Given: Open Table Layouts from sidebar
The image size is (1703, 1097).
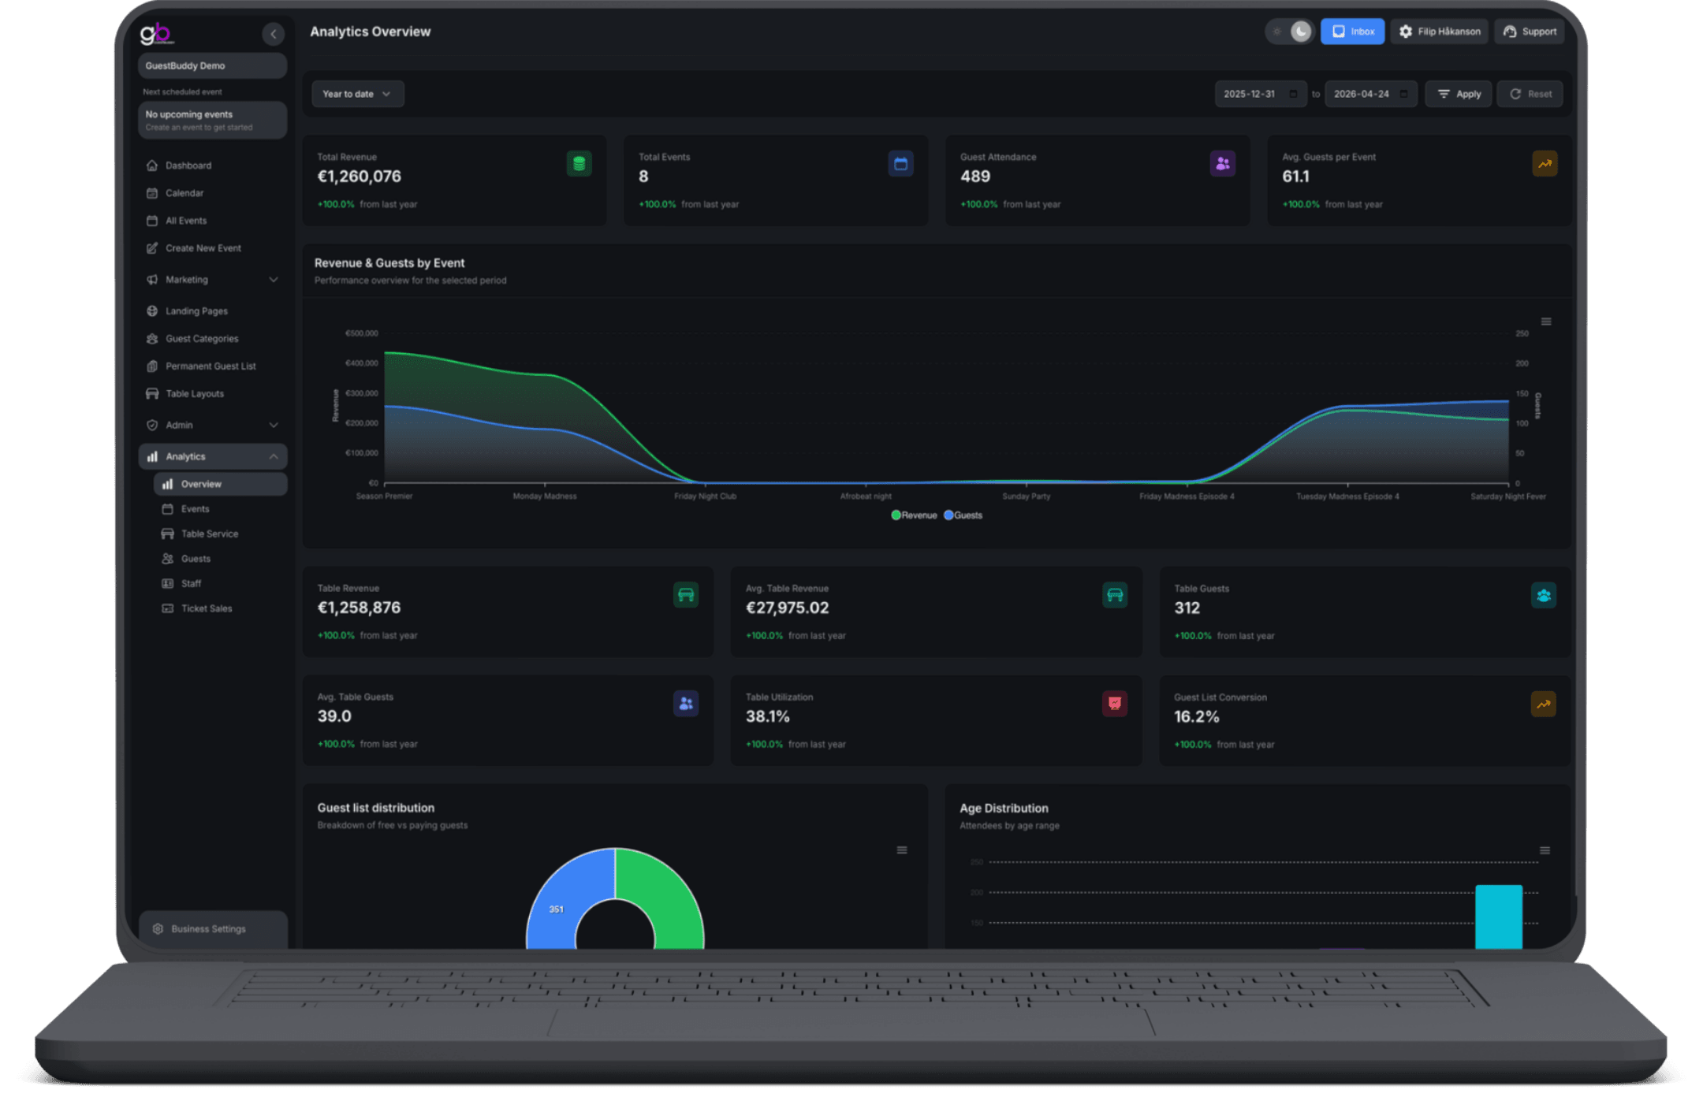Looking at the screenshot, I should click(x=194, y=394).
